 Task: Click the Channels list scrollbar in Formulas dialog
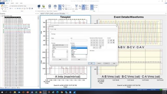click(x=67, y=54)
